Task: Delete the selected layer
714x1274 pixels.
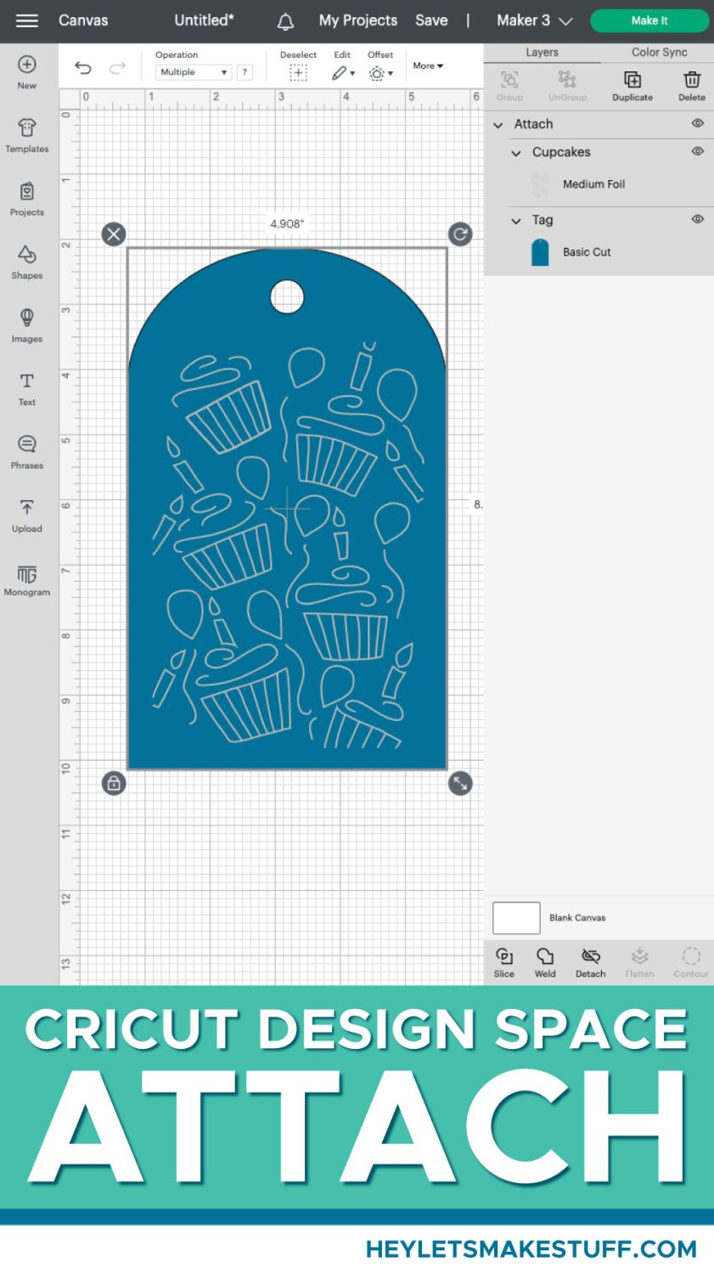Action: coord(692,86)
